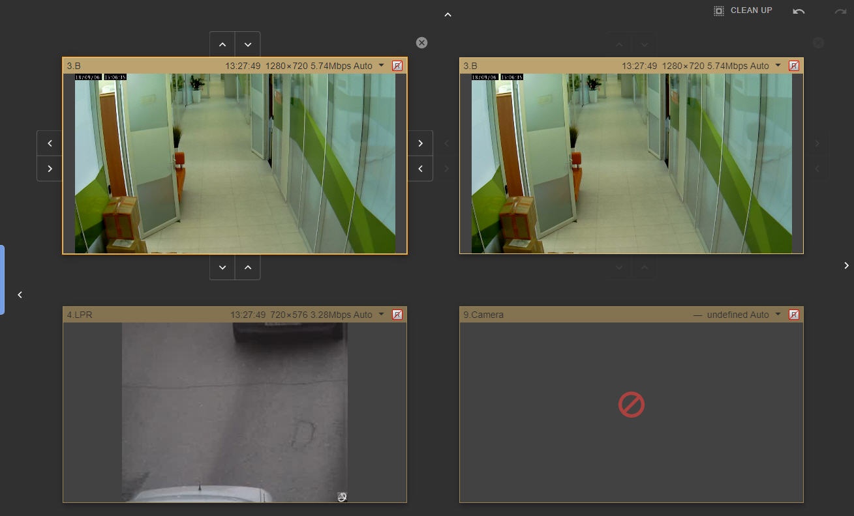Click the right-pointing arrow right of the selected 3.B cell
854x516 pixels.
click(420, 143)
